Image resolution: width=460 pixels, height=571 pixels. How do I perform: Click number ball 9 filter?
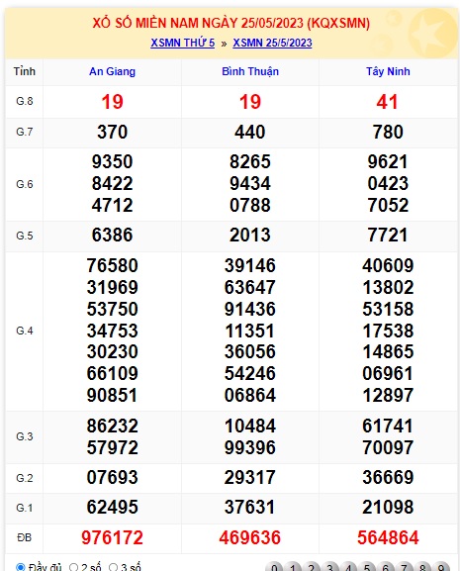[x=441, y=567]
